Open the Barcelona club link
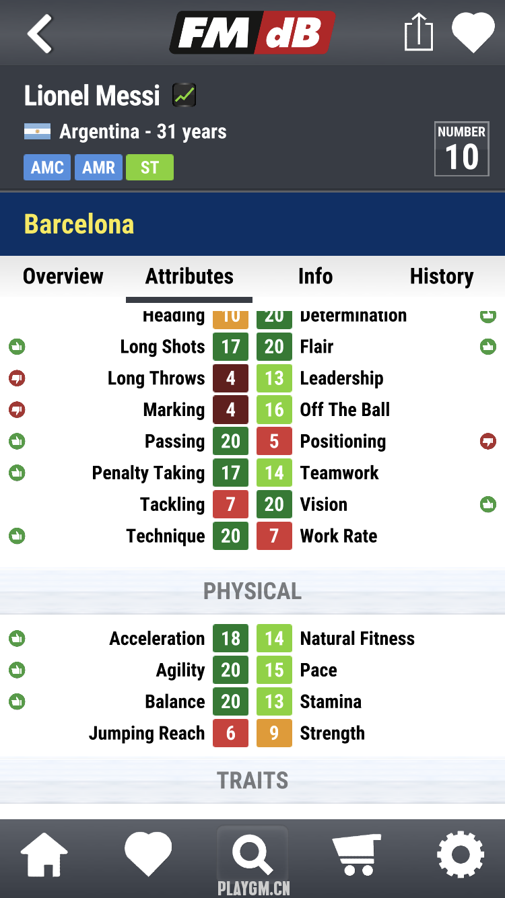The height and width of the screenshot is (898, 505). (x=79, y=224)
